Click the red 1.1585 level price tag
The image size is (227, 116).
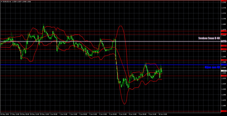(224, 60)
